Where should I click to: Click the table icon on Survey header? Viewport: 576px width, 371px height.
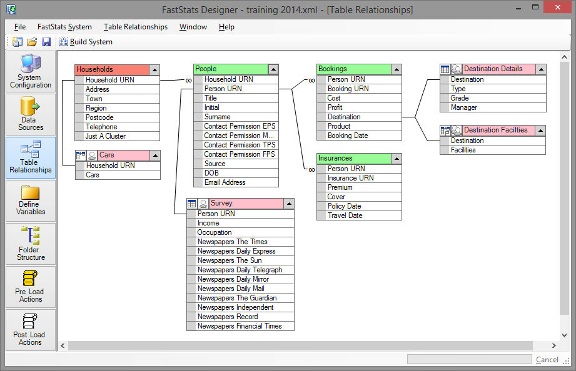coord(192,204)
